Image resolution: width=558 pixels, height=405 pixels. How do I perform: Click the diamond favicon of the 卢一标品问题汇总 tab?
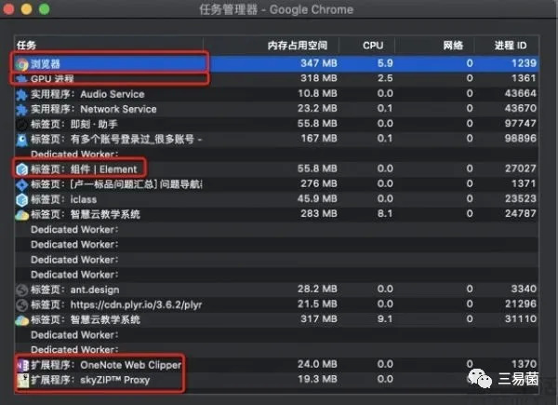[x=22, y=184]
